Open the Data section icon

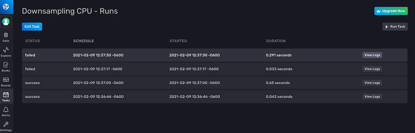6,35
